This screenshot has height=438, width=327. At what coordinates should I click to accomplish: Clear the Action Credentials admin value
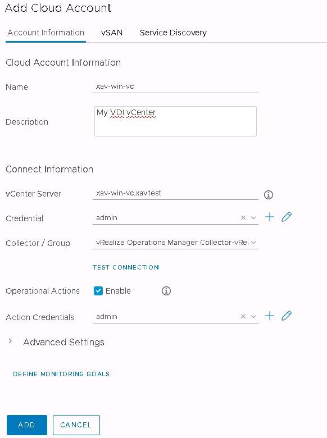243,317
